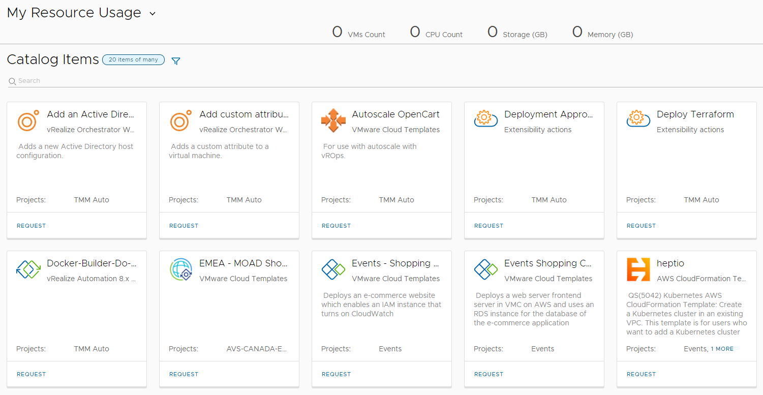763x395 pixels.
Task: Open the Events Shopping Cart card title
Action: coord(547,263)
